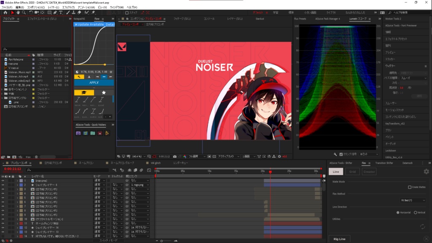
Task: Click the 周波数 5.0 value in Wiggler
Action: [402, 88]
